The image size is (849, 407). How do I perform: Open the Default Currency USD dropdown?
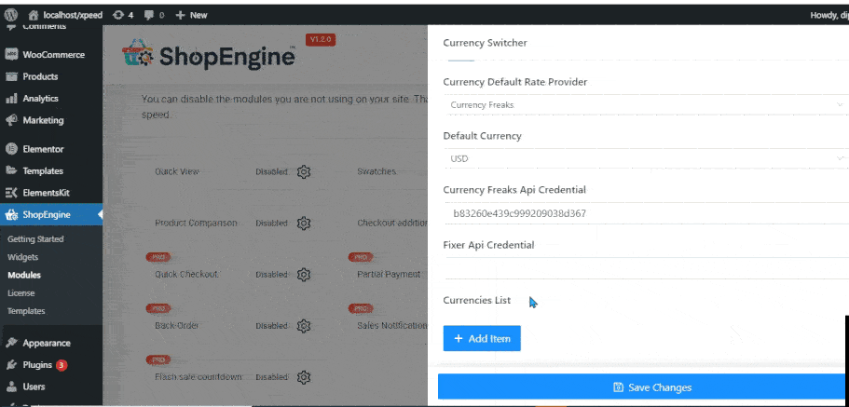pos(646,158)
